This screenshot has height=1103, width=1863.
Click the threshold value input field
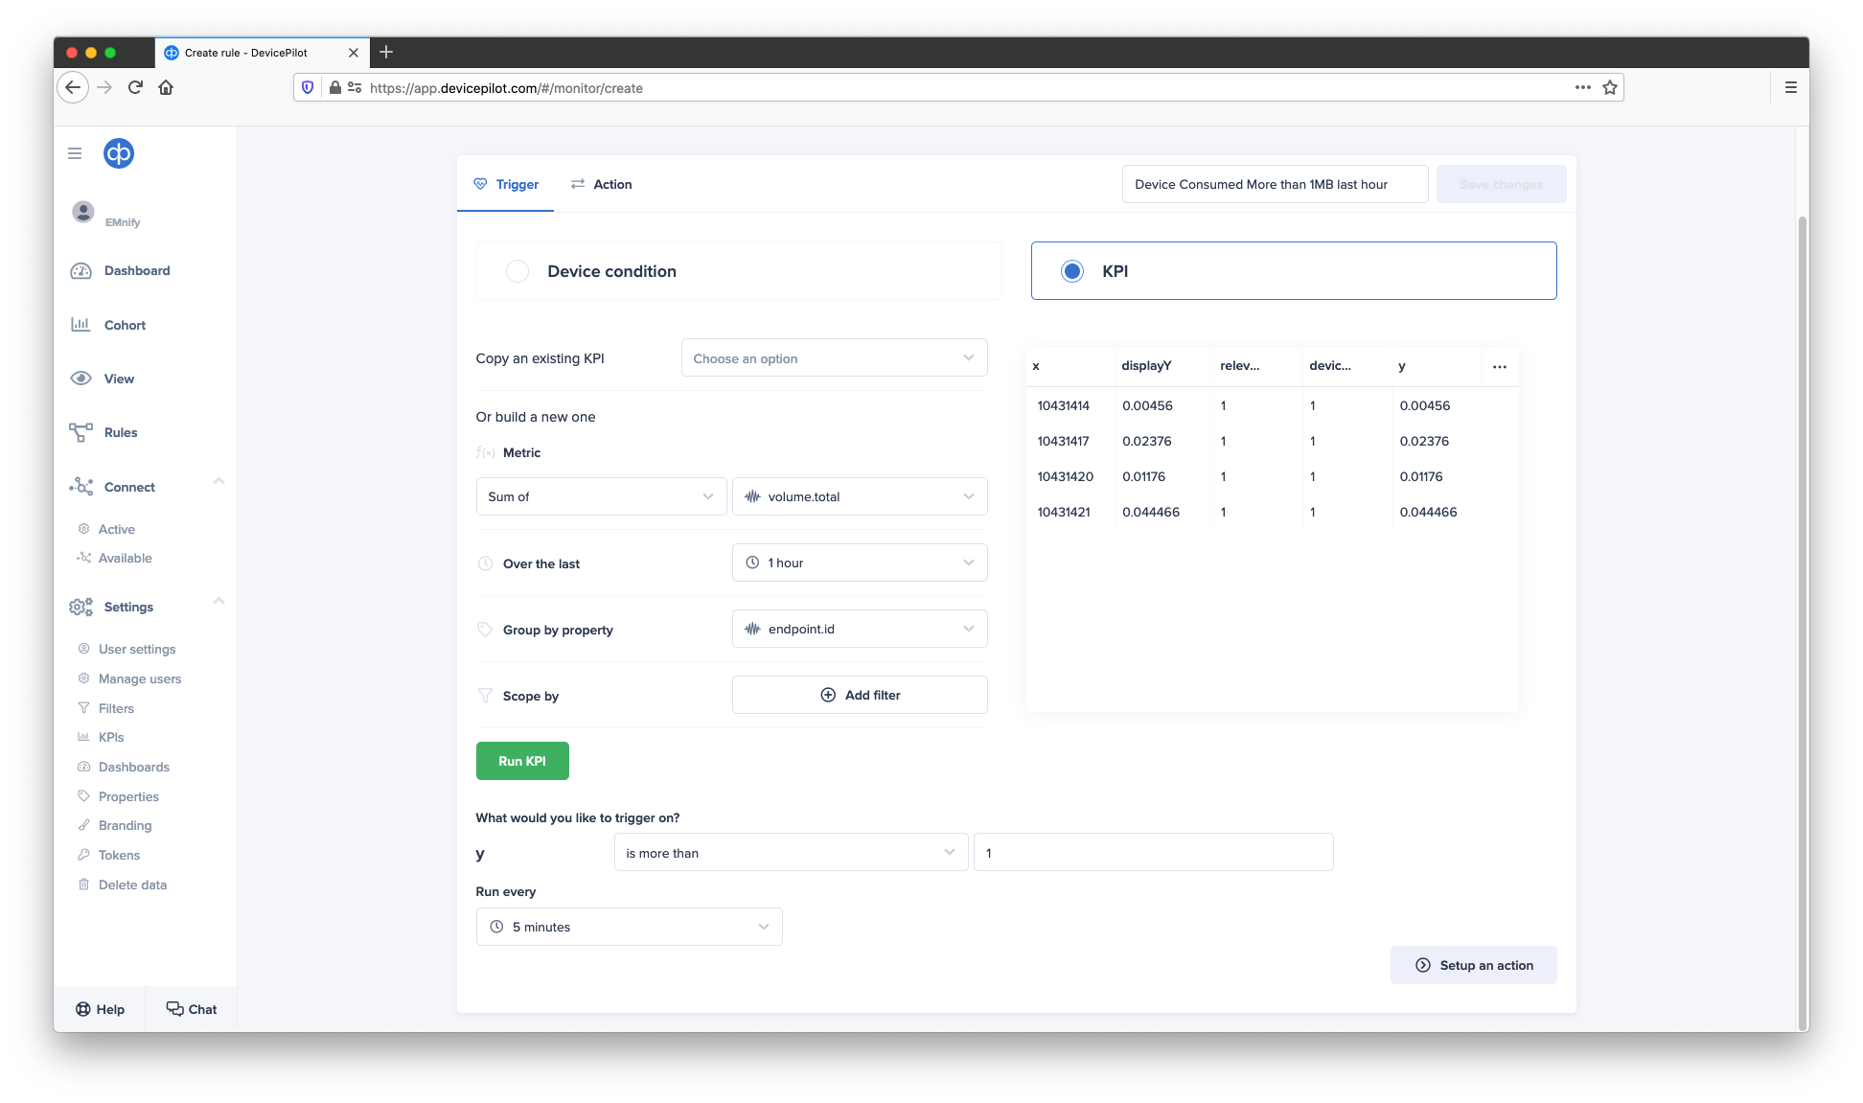tap(1153, 853)
